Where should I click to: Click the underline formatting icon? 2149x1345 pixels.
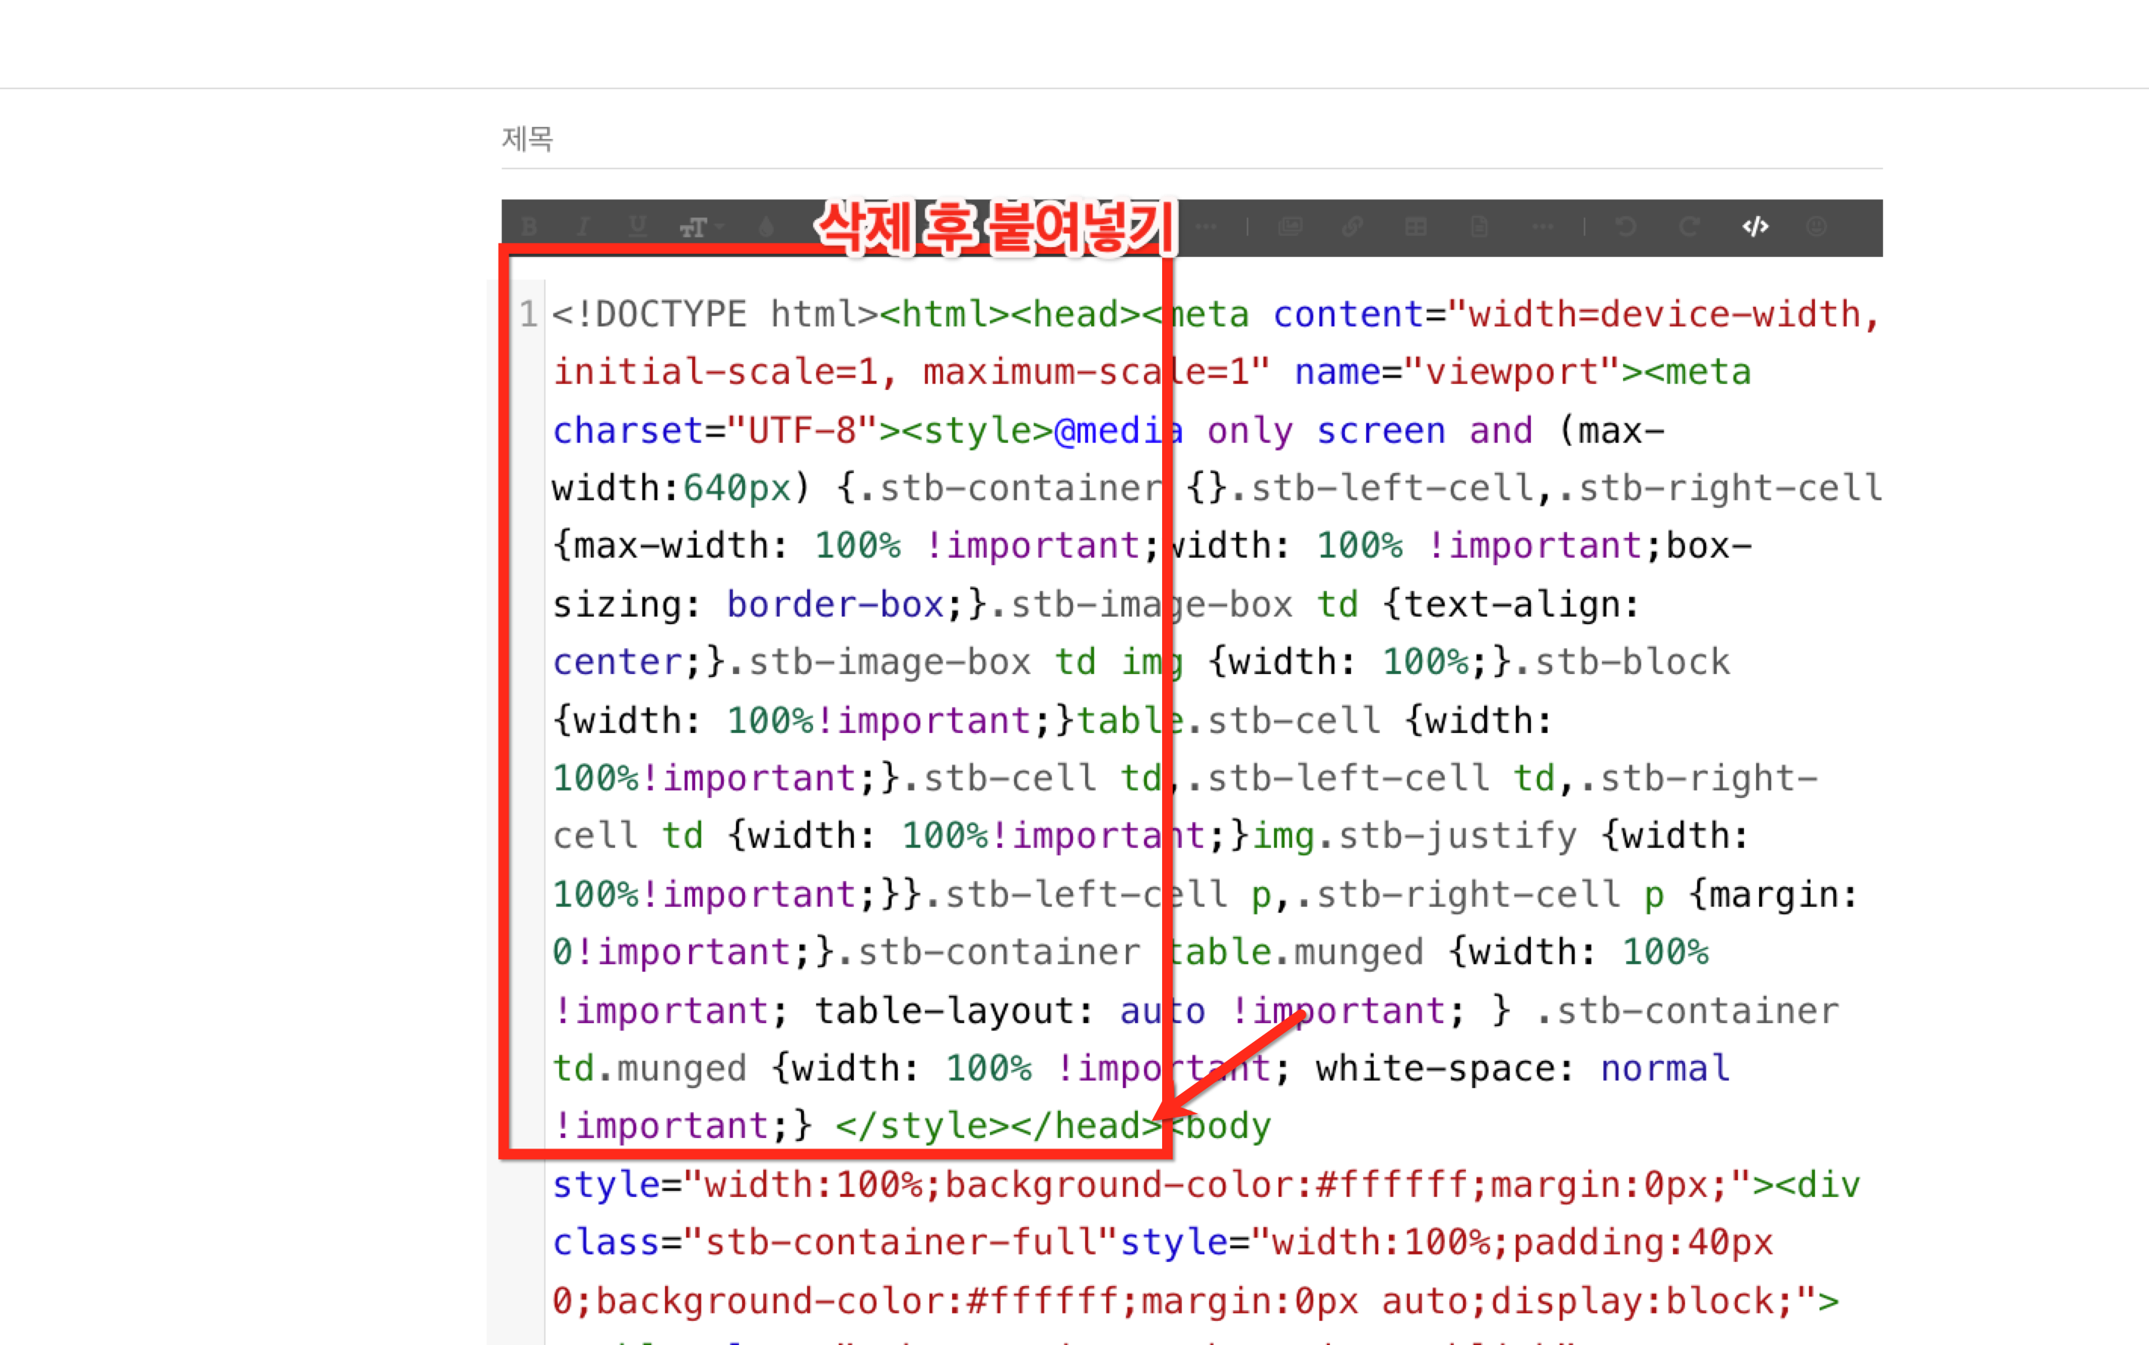point(637,227)
